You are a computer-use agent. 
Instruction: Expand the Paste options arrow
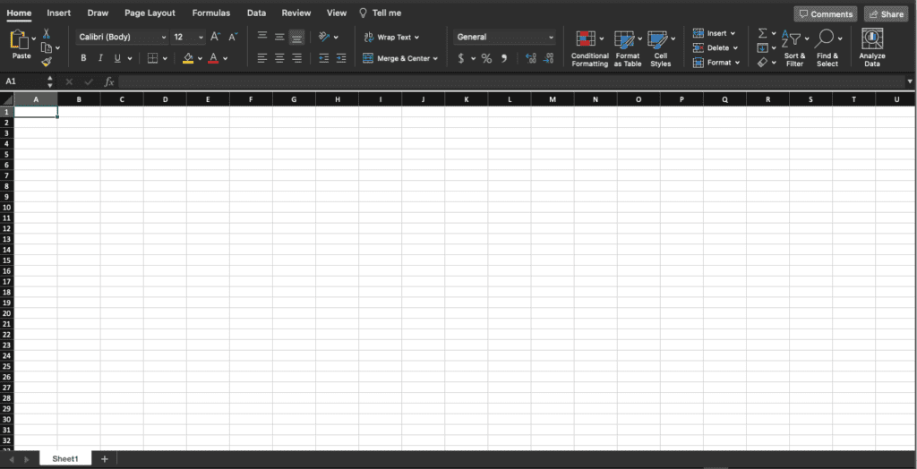[33, 38]
